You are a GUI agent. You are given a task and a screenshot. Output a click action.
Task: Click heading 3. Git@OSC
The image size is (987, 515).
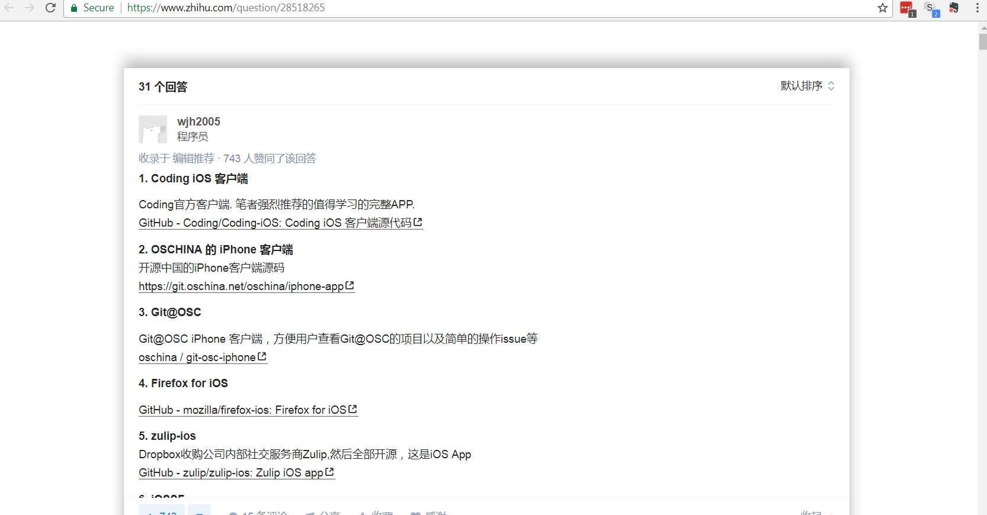click(x=170, y=312)
